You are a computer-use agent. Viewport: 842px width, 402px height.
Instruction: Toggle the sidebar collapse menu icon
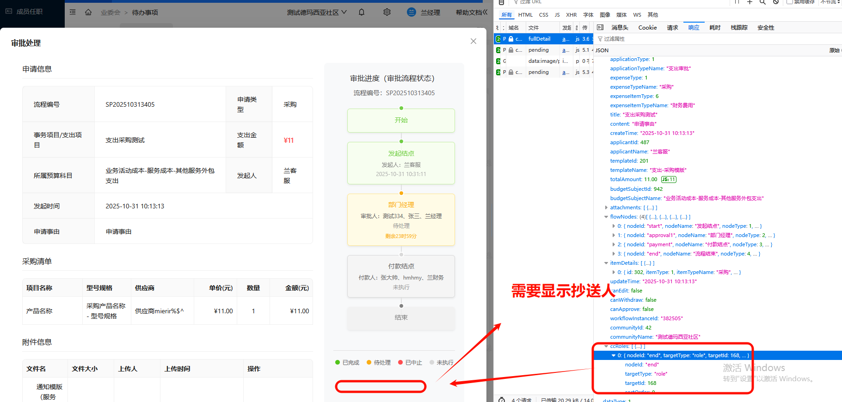73,12
